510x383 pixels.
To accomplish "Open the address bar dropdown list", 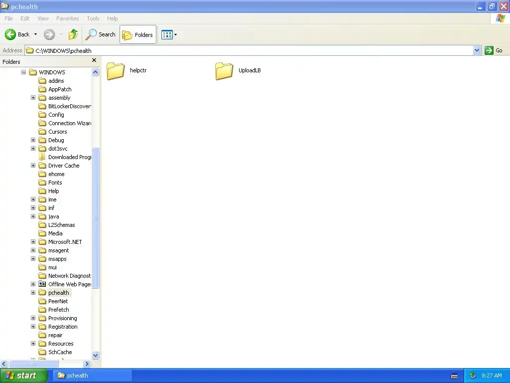I will point(477,50).
